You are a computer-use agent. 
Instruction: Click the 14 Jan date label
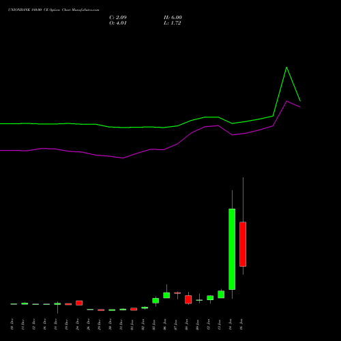pyautogui.click(x=231, y=325)
